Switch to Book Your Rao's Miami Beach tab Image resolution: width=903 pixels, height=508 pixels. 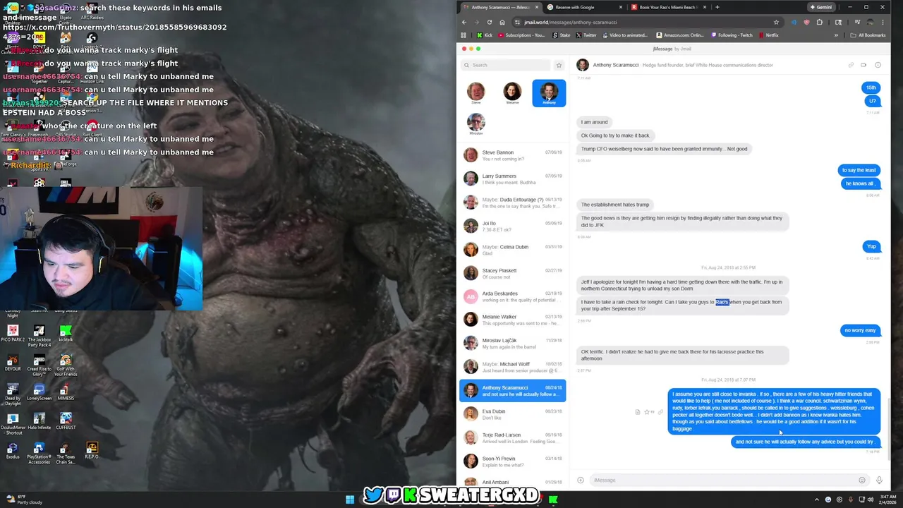click(x=668, y=7)
